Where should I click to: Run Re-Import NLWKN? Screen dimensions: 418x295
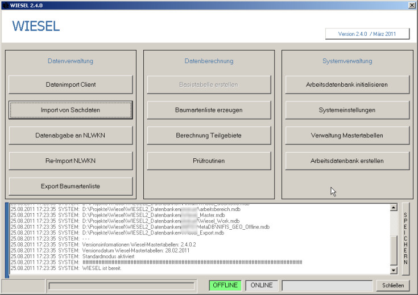pos(71,161)
